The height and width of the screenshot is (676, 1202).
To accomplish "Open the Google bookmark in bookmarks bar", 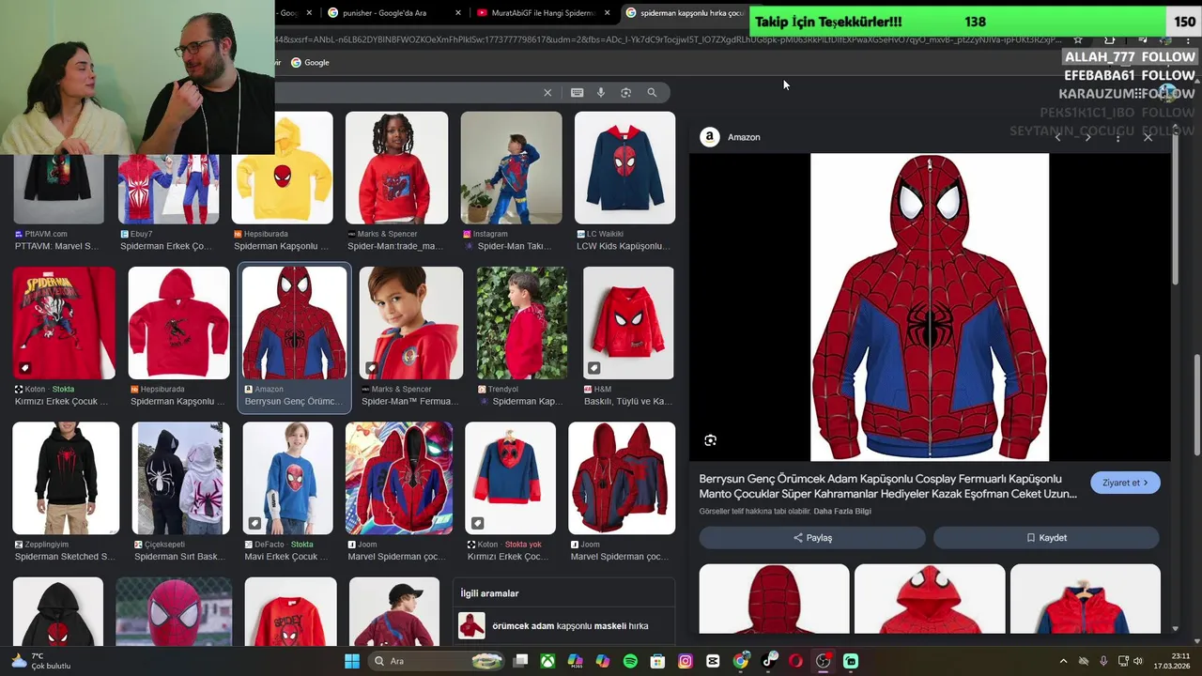I will coord(310,62).
